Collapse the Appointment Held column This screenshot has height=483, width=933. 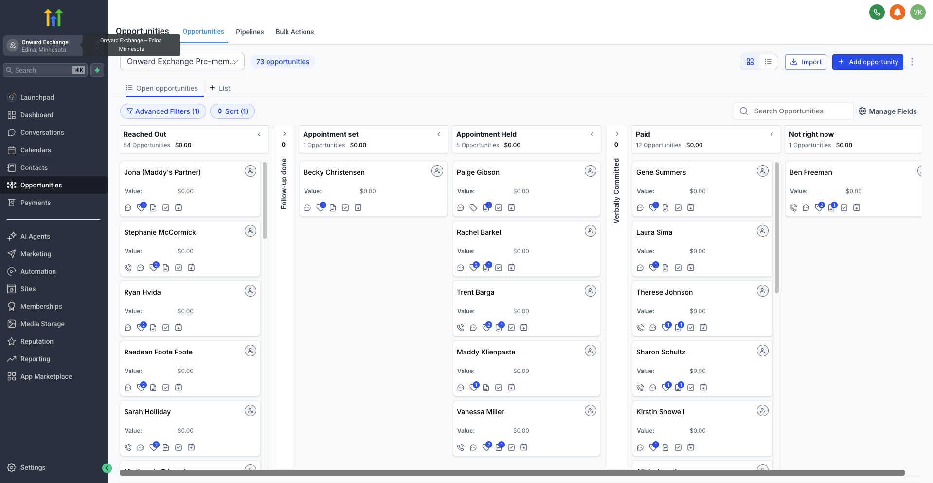click(x=592, y=134)
